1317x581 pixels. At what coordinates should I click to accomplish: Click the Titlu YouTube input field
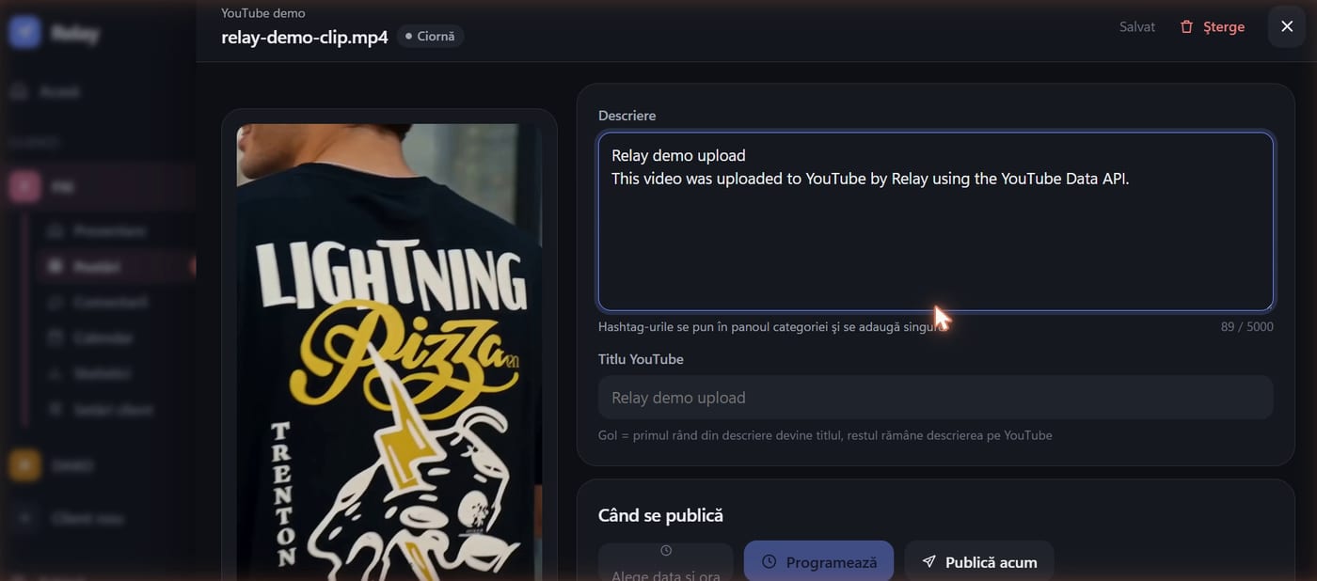[936, 398]
